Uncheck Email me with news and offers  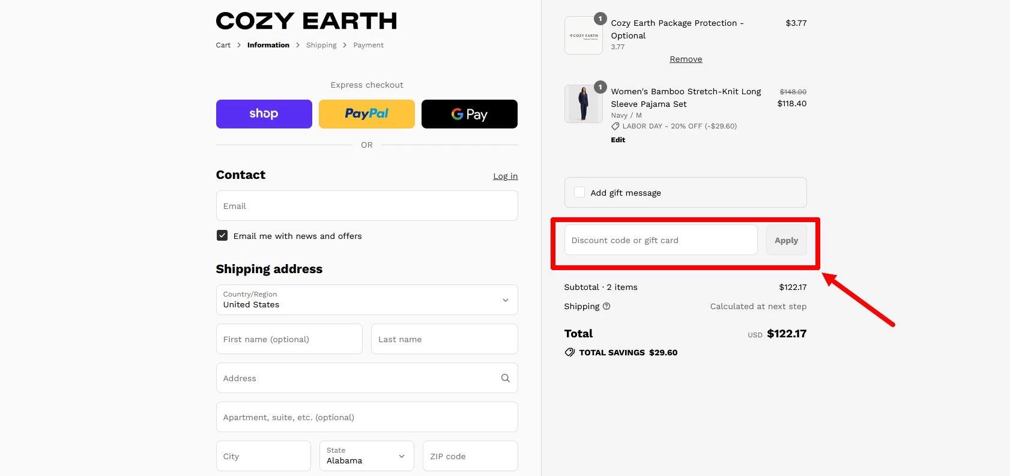(x=222, y=236)
